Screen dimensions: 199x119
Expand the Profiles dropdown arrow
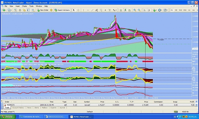click(11, 10)
